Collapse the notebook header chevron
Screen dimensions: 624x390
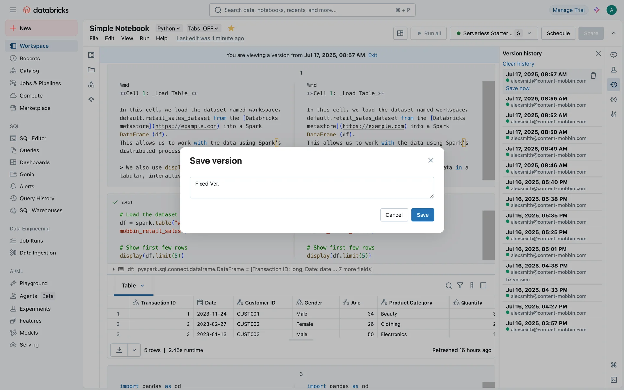tap(613, 33)
